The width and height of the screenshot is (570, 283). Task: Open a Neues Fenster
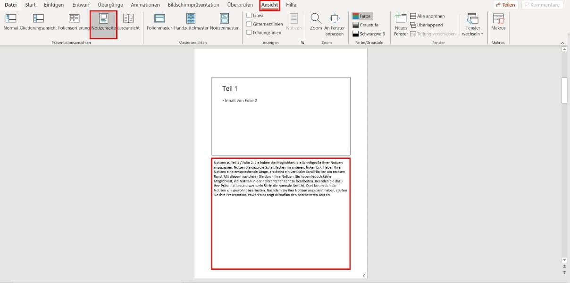pos(401,25)
